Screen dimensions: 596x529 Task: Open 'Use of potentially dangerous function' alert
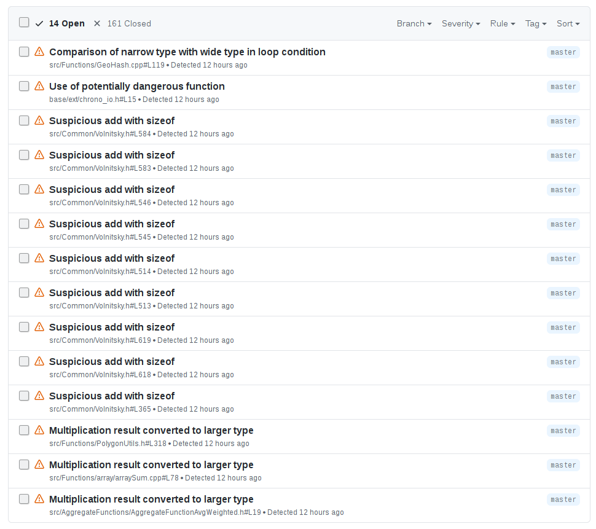(x=137, y=87)
